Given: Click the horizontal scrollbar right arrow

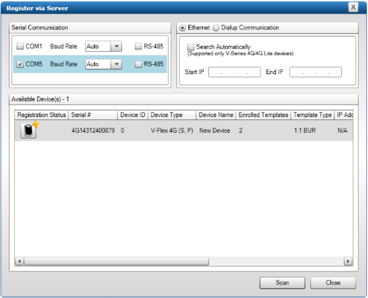Looking at the screenshot, I should (x=347, y=261).
